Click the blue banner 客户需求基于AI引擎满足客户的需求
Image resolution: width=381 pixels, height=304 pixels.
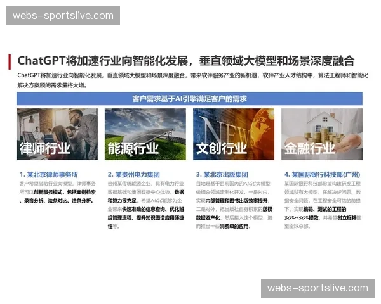point(189,99)
